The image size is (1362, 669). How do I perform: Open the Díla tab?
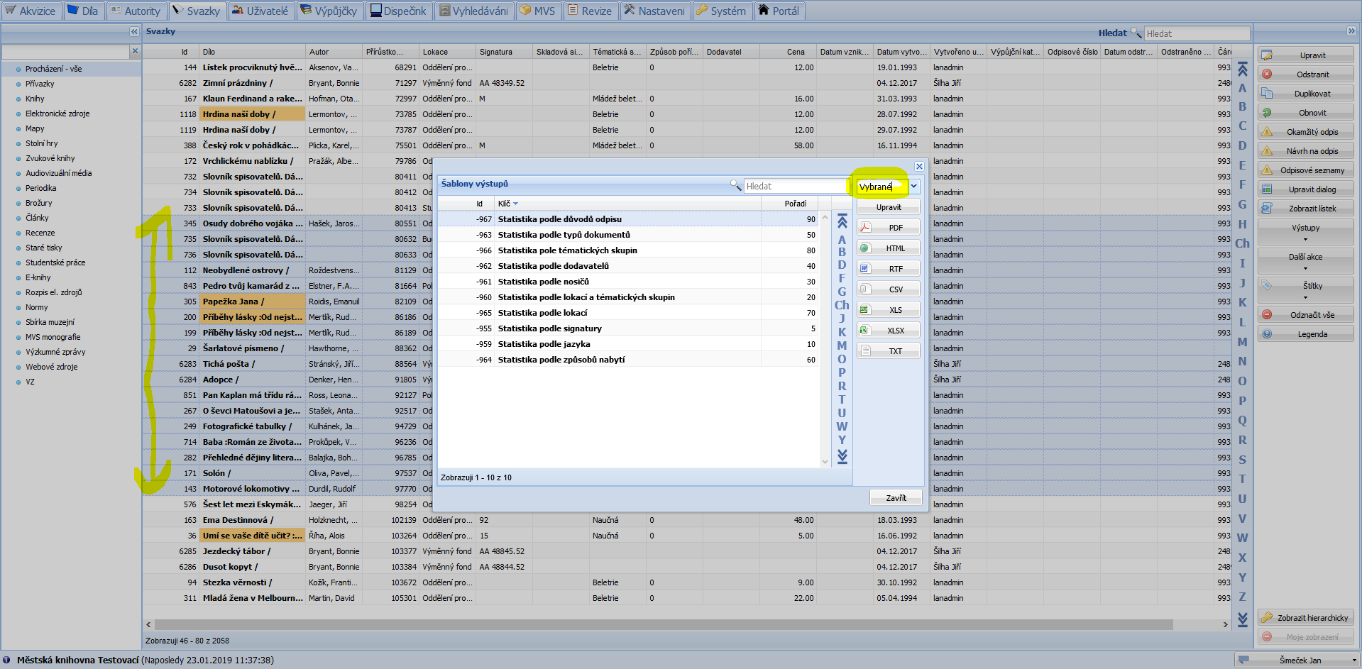[83, 11]
